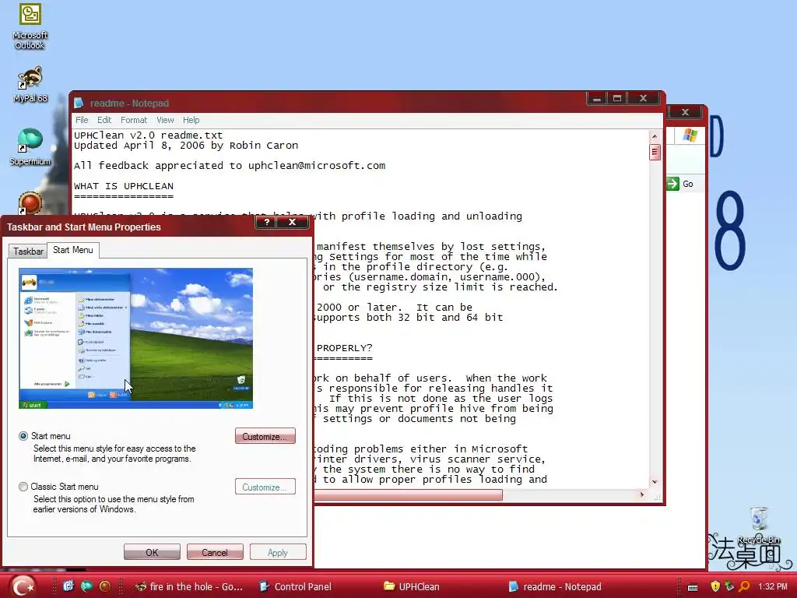Open the File menu in Notepad
This screenshot has height=598, width=797.
point(82,120)
